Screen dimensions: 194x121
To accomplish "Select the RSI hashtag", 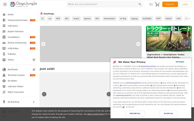I will [97, 19].
